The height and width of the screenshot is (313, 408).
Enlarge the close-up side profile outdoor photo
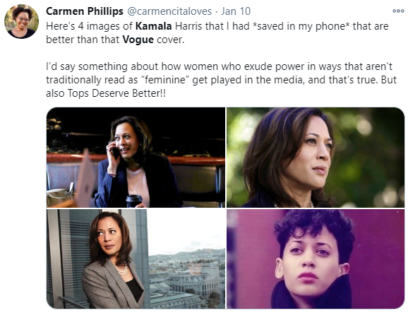[x=316, y=158]
